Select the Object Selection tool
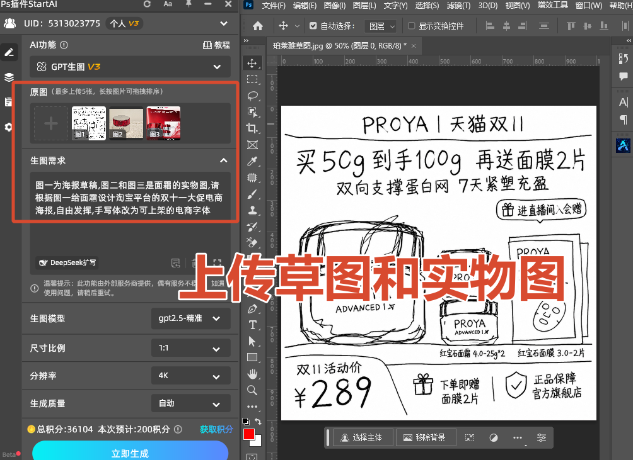Viewport: 633px width, 460px height. coord(252,112)
